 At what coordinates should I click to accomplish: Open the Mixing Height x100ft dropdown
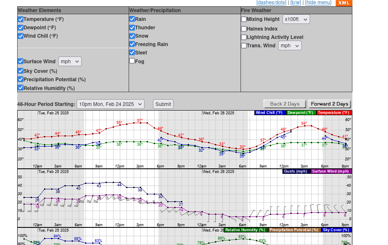tap(296, 19)
